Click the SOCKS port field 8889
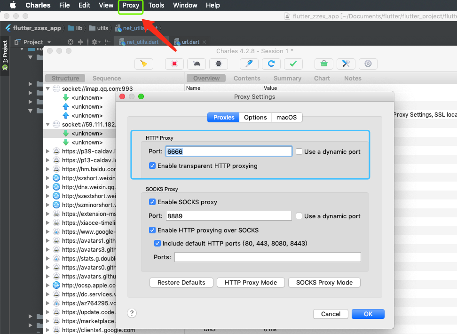 coord(229,216)
